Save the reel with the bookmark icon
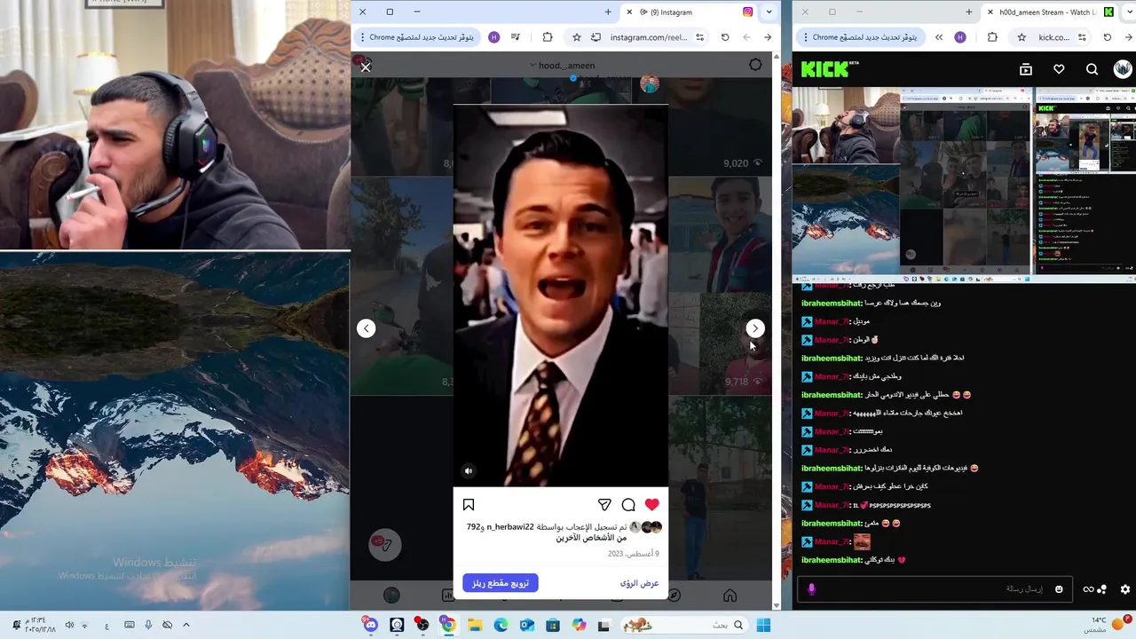Image resolution: width=1136 pixels, height=639 pixels. pos(469,505)
